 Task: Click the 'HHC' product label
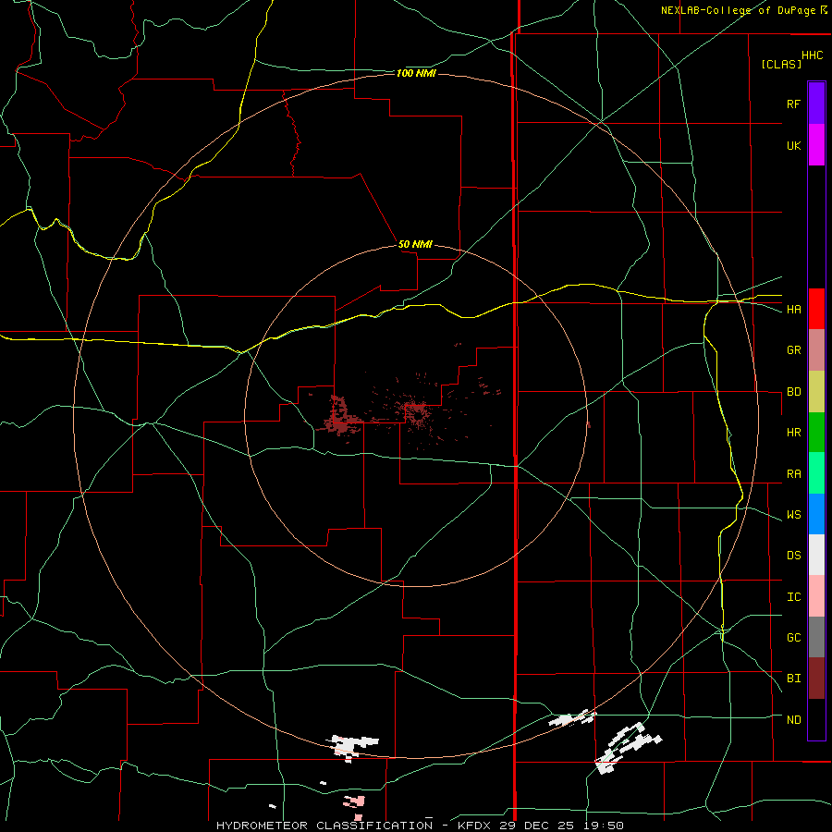813,55
